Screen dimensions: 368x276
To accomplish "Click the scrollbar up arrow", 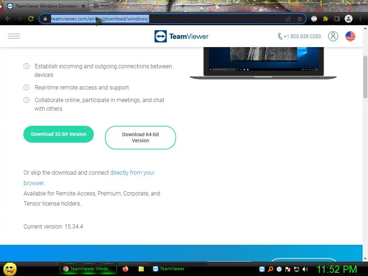I will (x=365, y=28).
